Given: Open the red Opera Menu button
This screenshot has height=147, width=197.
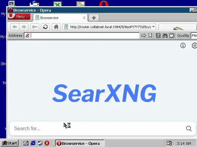Looking at the screenshot, I should coord(19,16).
